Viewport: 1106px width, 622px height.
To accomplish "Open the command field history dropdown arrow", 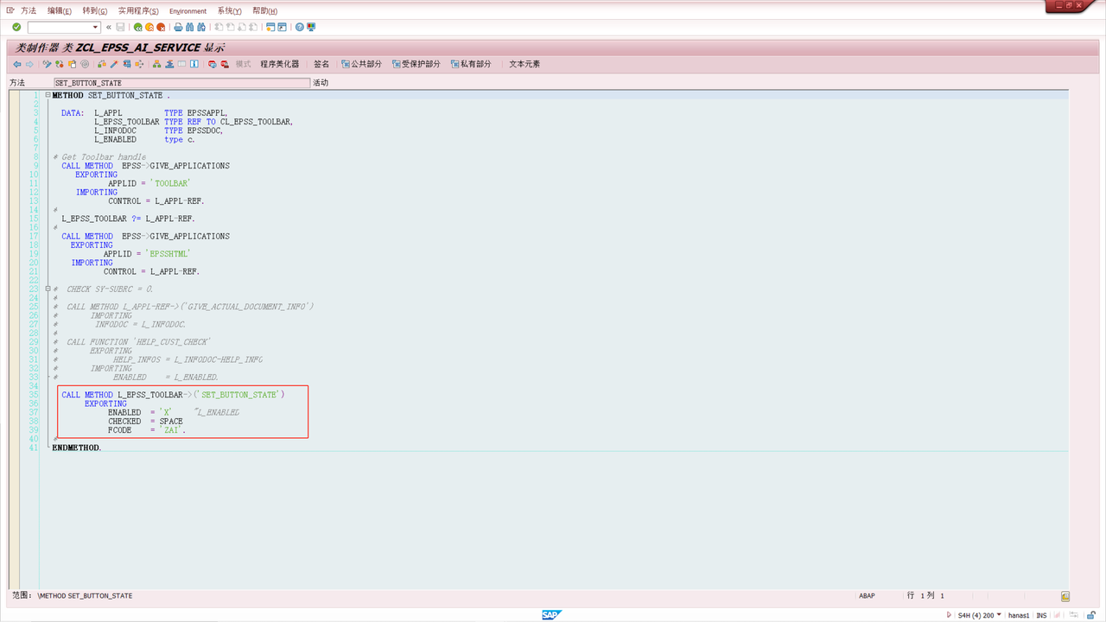I will pyautogui.click(x=95, y=27).
